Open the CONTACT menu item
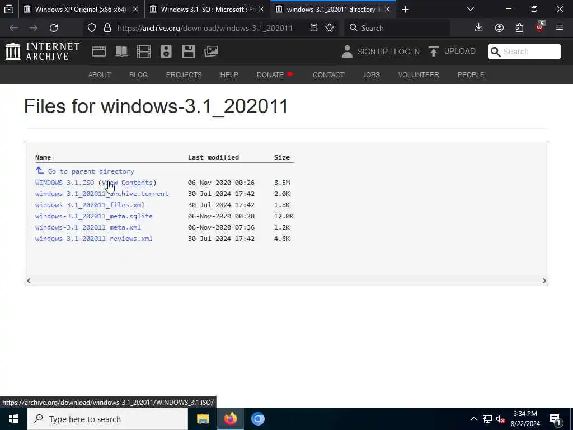This screenshot has width=573, height=430. pos(328,74)
